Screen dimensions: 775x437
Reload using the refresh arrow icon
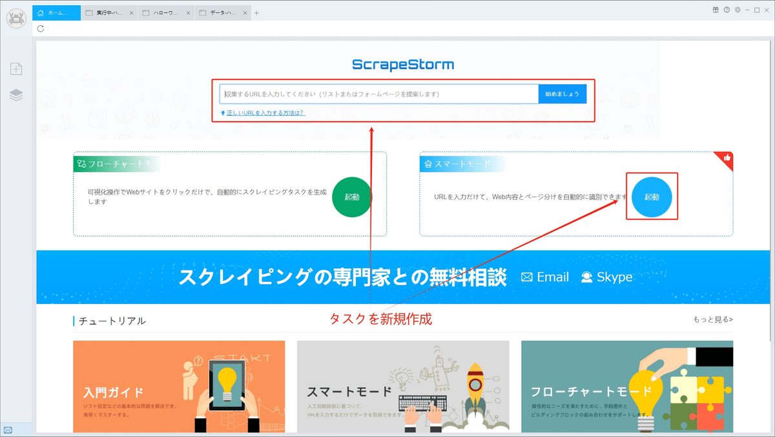tap(41, 28)
